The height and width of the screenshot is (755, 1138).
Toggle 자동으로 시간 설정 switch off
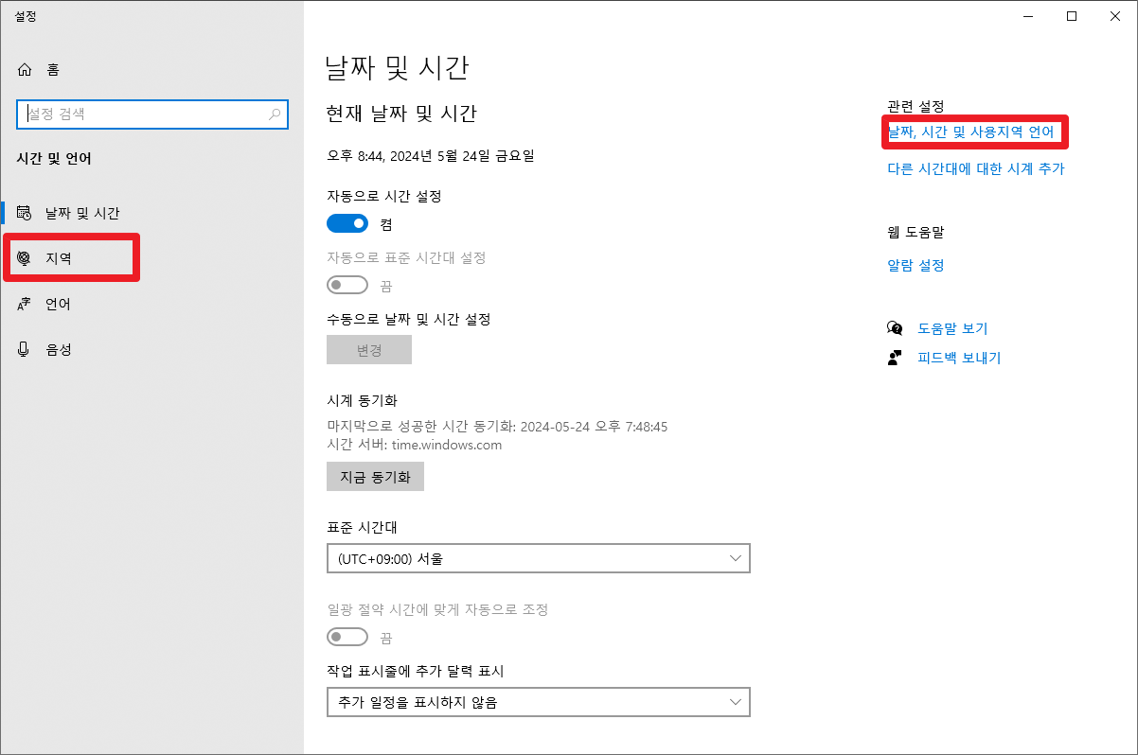tap(347, 223)
